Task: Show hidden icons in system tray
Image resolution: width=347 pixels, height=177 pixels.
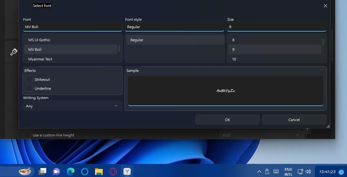Action: point(259,172)
